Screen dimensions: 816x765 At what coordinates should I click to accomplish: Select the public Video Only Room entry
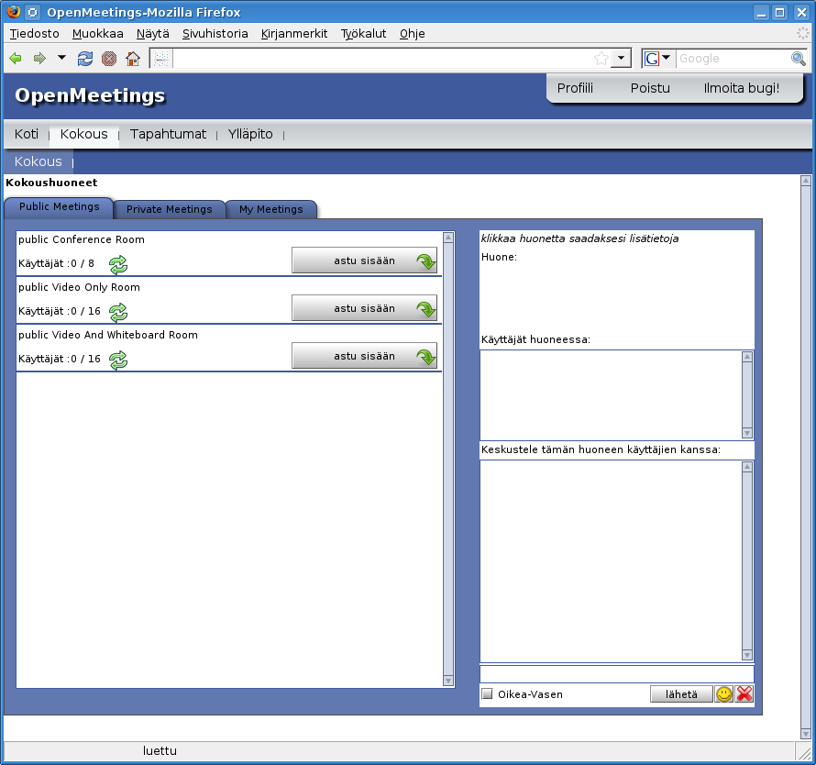(x=229, y=301)
